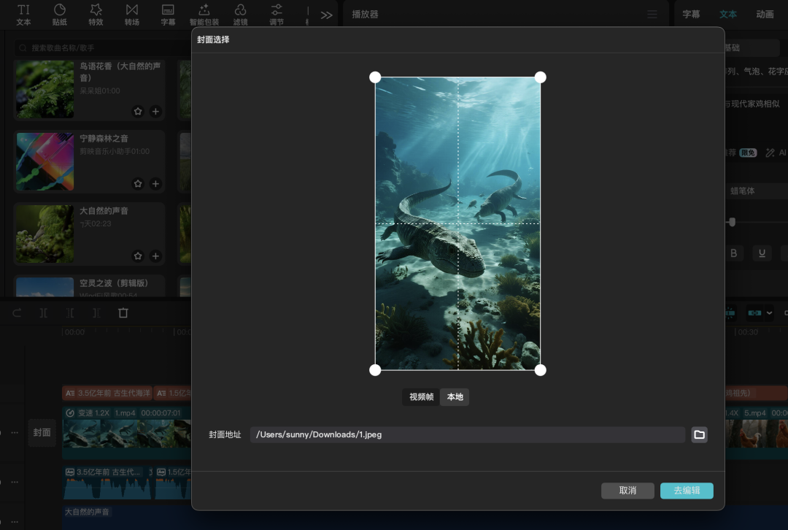Open the 贴纸 stickers panel
788x530 pixels.
pyautogui.click(x=60, y=14)
